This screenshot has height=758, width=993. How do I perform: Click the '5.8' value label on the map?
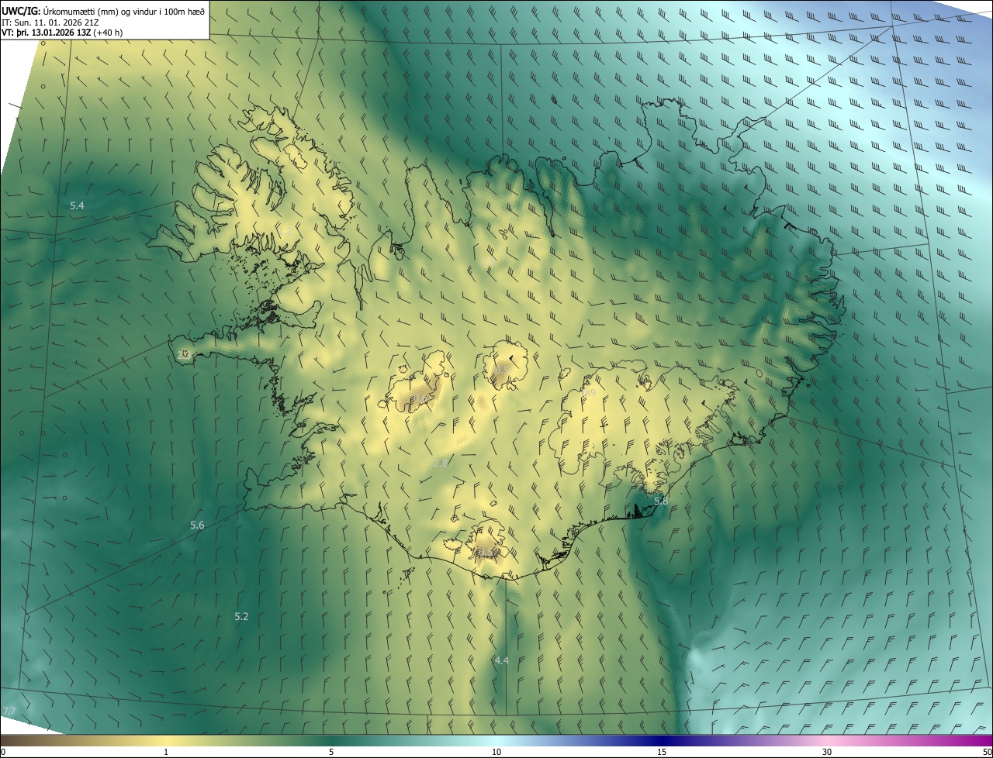pyautogui.click(x=661, y=501)
